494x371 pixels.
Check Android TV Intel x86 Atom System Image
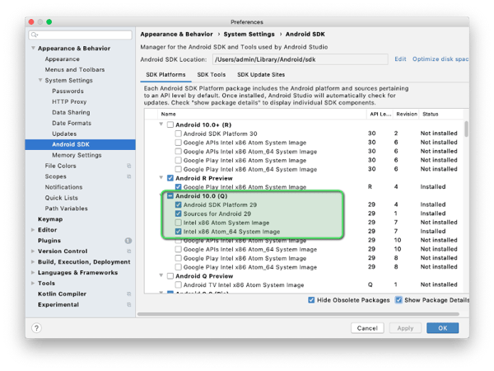click(x=179, y=285)
